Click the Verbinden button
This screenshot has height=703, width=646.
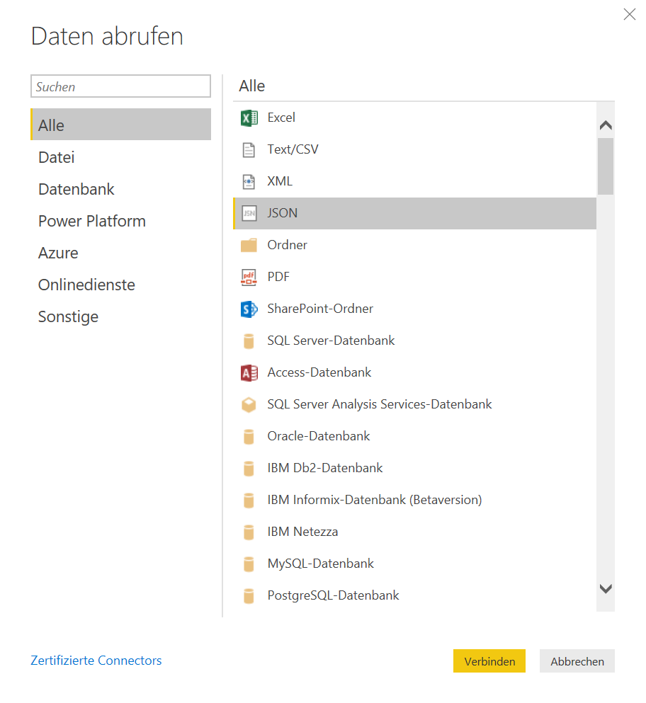click(x=489, y=661)
